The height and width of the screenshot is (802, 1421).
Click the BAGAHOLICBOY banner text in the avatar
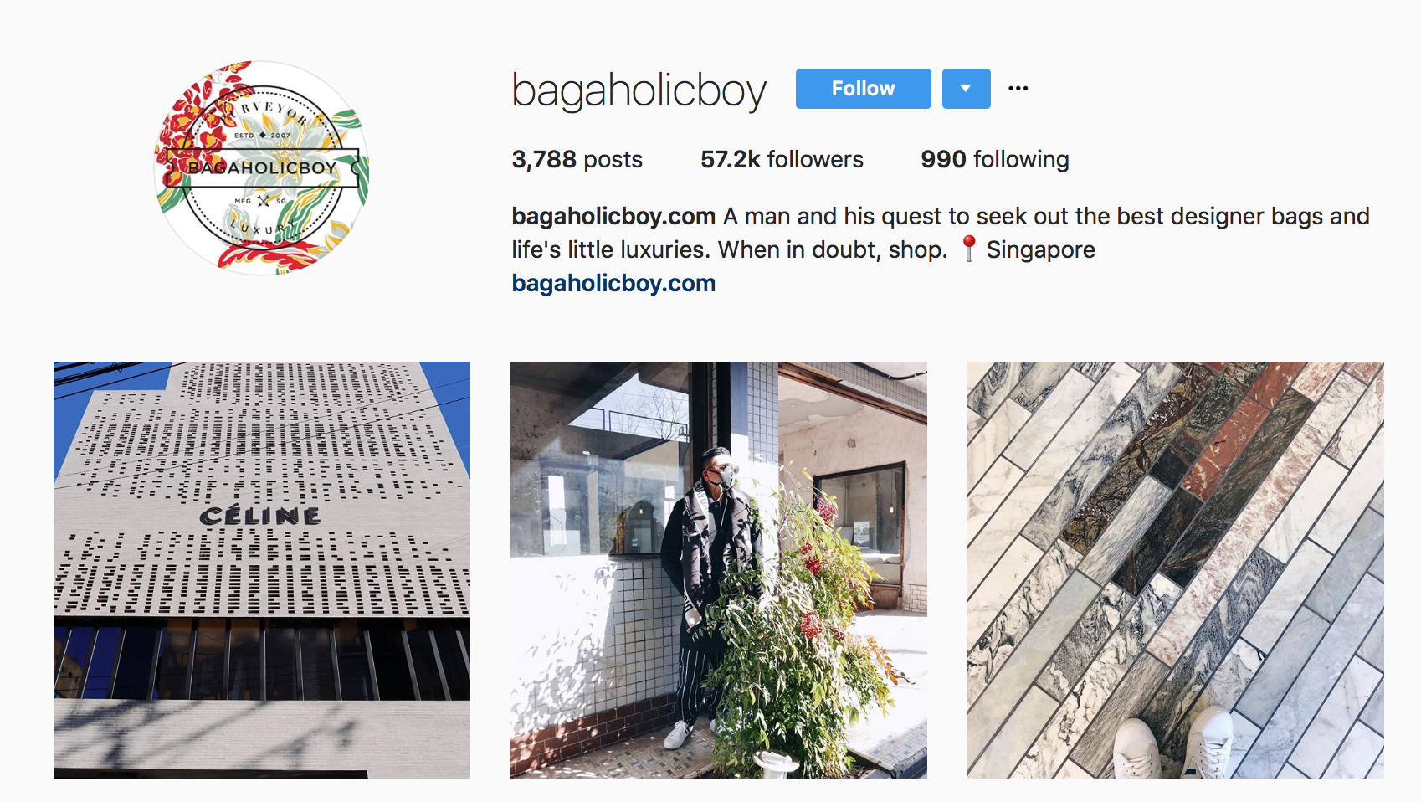click(x=262, y=167)
